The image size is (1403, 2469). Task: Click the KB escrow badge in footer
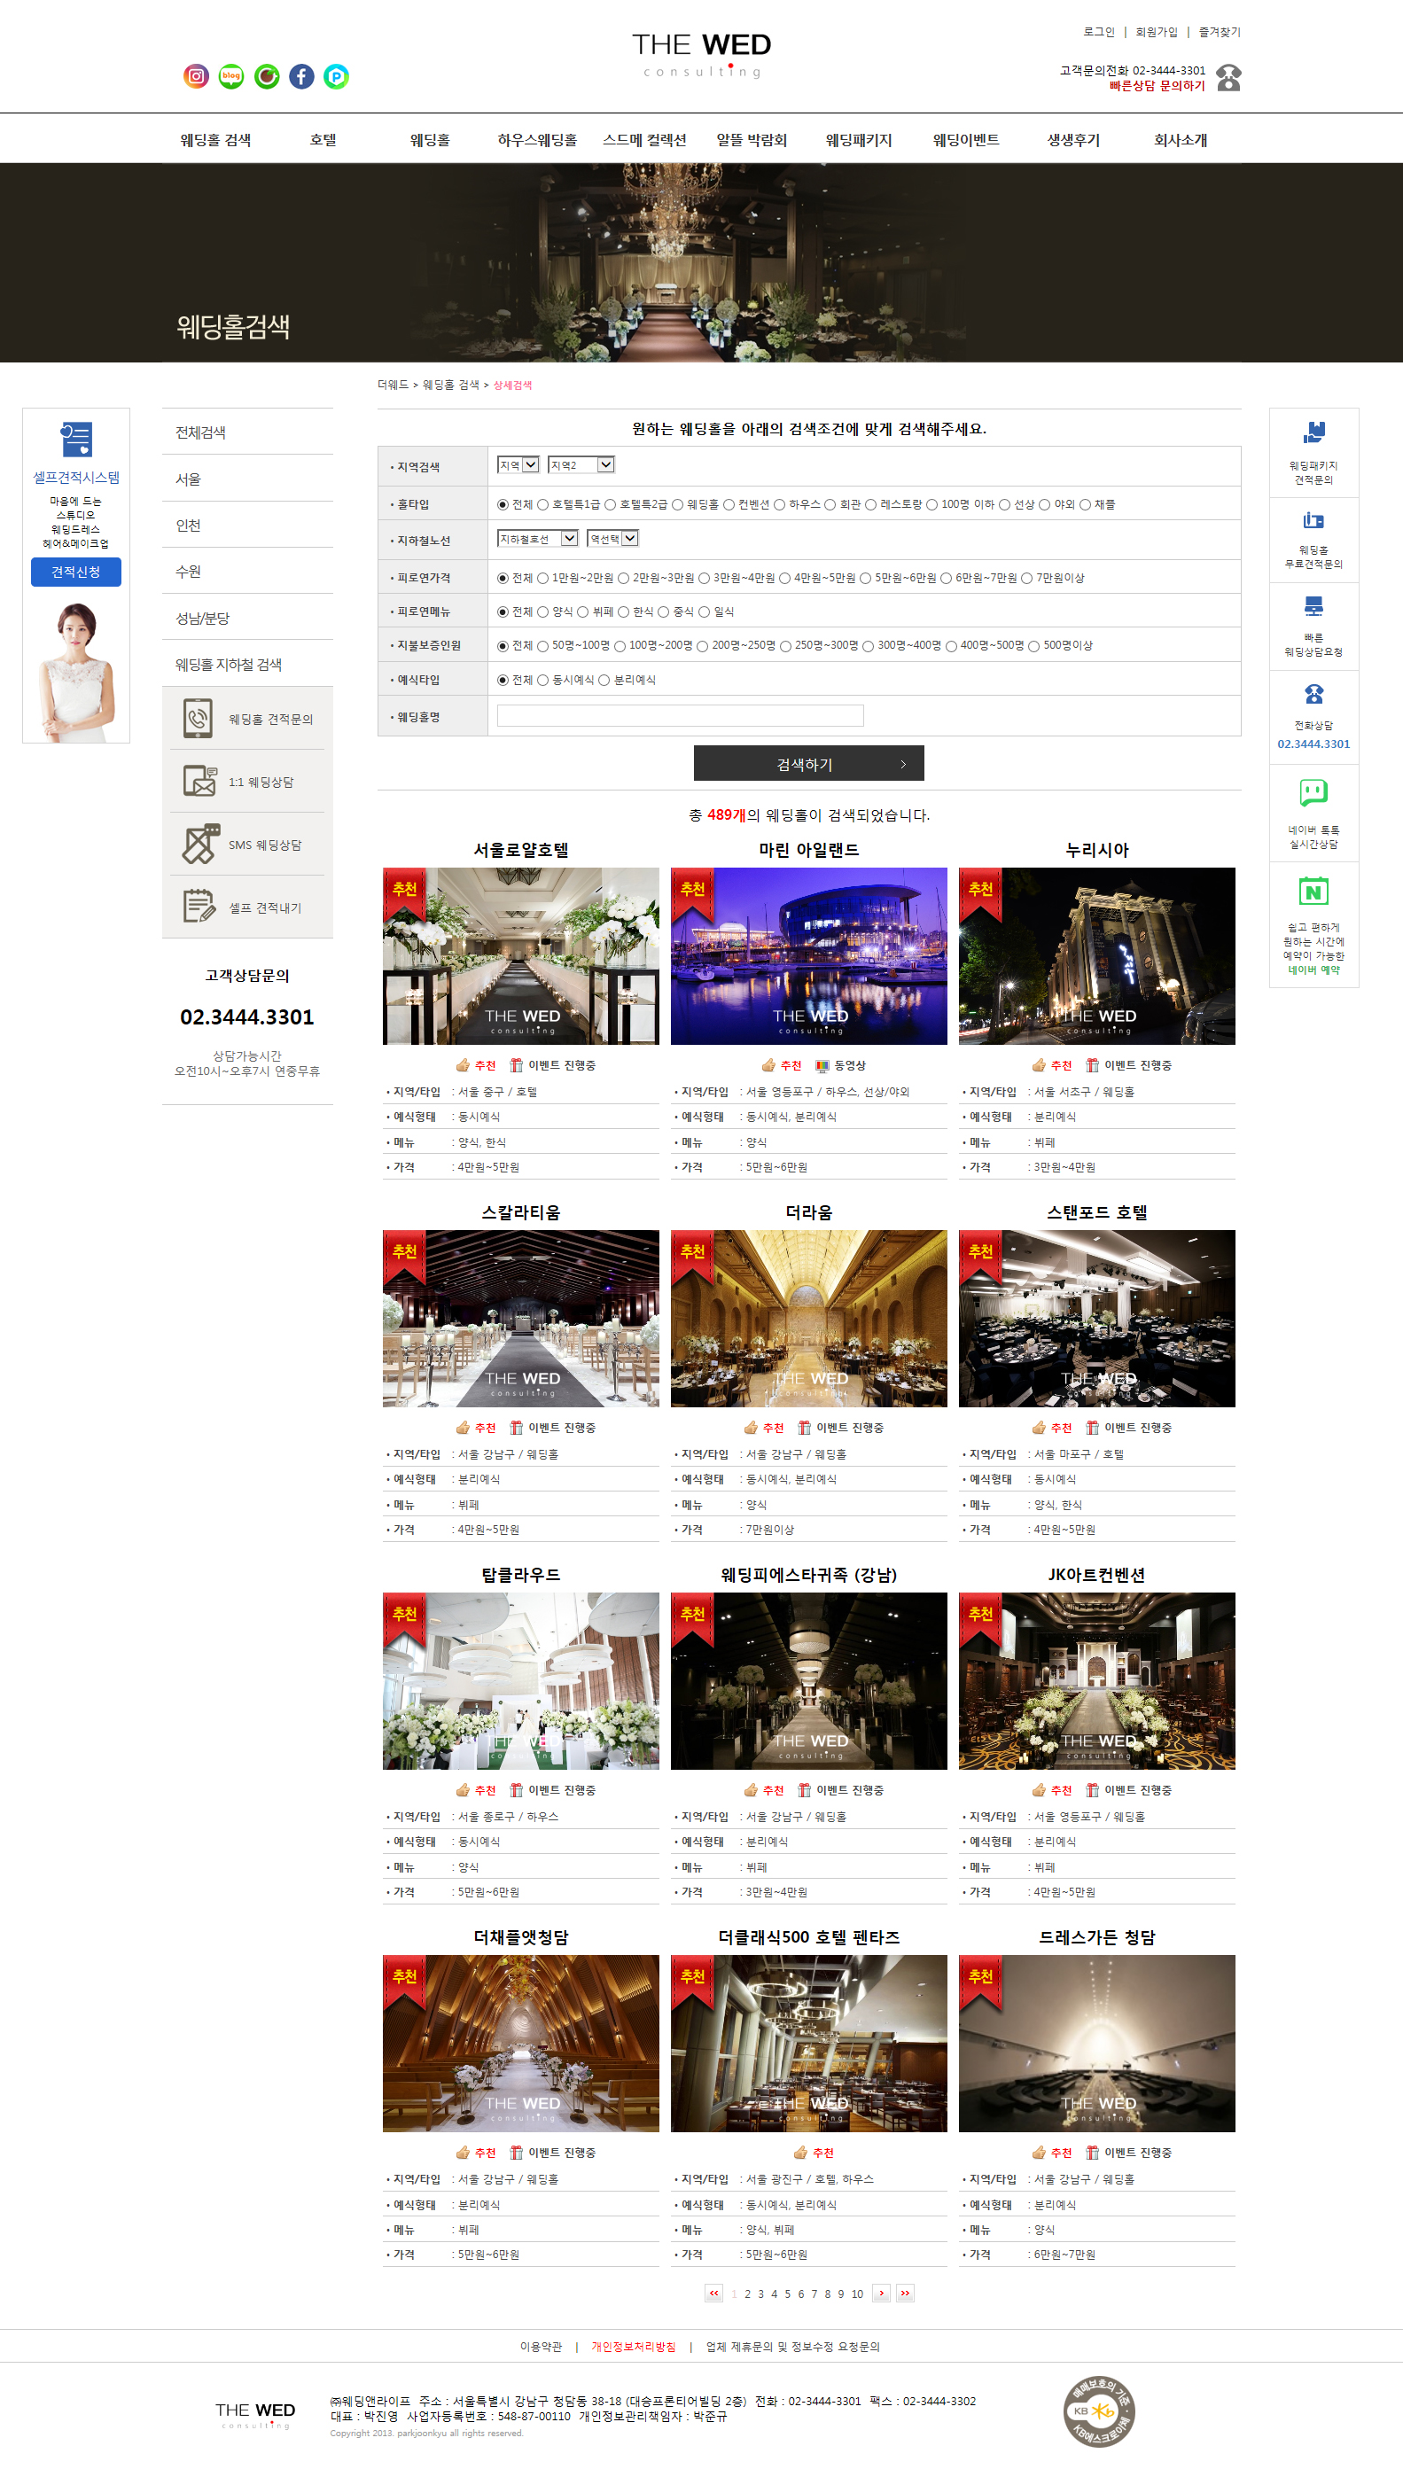pos(1098,2411)
